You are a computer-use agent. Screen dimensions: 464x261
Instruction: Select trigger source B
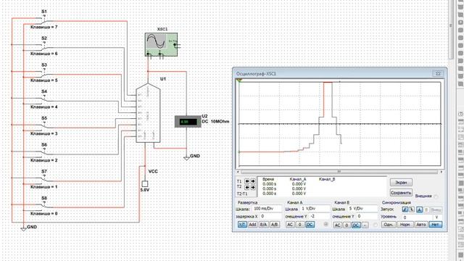click(x=426, y=210)
